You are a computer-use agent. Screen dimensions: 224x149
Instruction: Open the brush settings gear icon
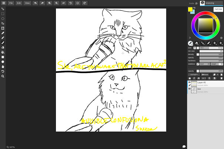(221, 38)
